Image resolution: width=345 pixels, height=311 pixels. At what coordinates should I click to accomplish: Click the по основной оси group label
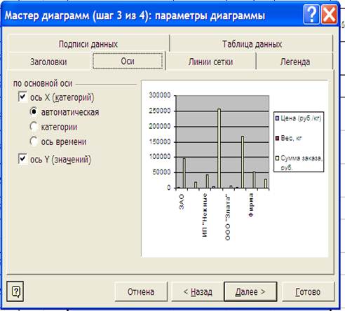(43, 83)
